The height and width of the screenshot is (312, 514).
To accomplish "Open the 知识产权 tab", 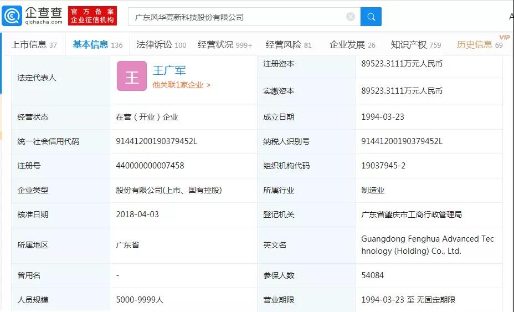I will pyautogui.click(x=416, y=45).
